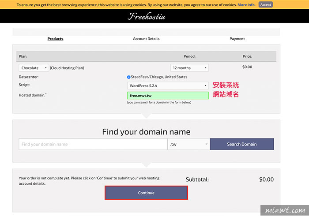Screen dimensions: 309x216
Task: Go to the Account Details step
Action: (146, 39)
